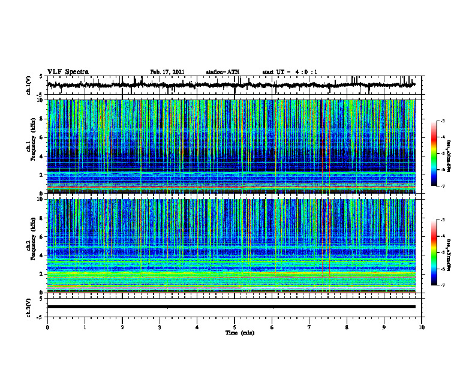Click the ch.1 frequency tick "2"
The height and width of the screenshot is (367, 475).
coord(42,175)
